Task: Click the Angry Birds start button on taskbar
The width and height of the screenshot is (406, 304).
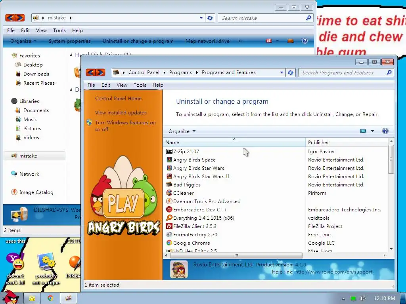Action: tap(10, 297)
